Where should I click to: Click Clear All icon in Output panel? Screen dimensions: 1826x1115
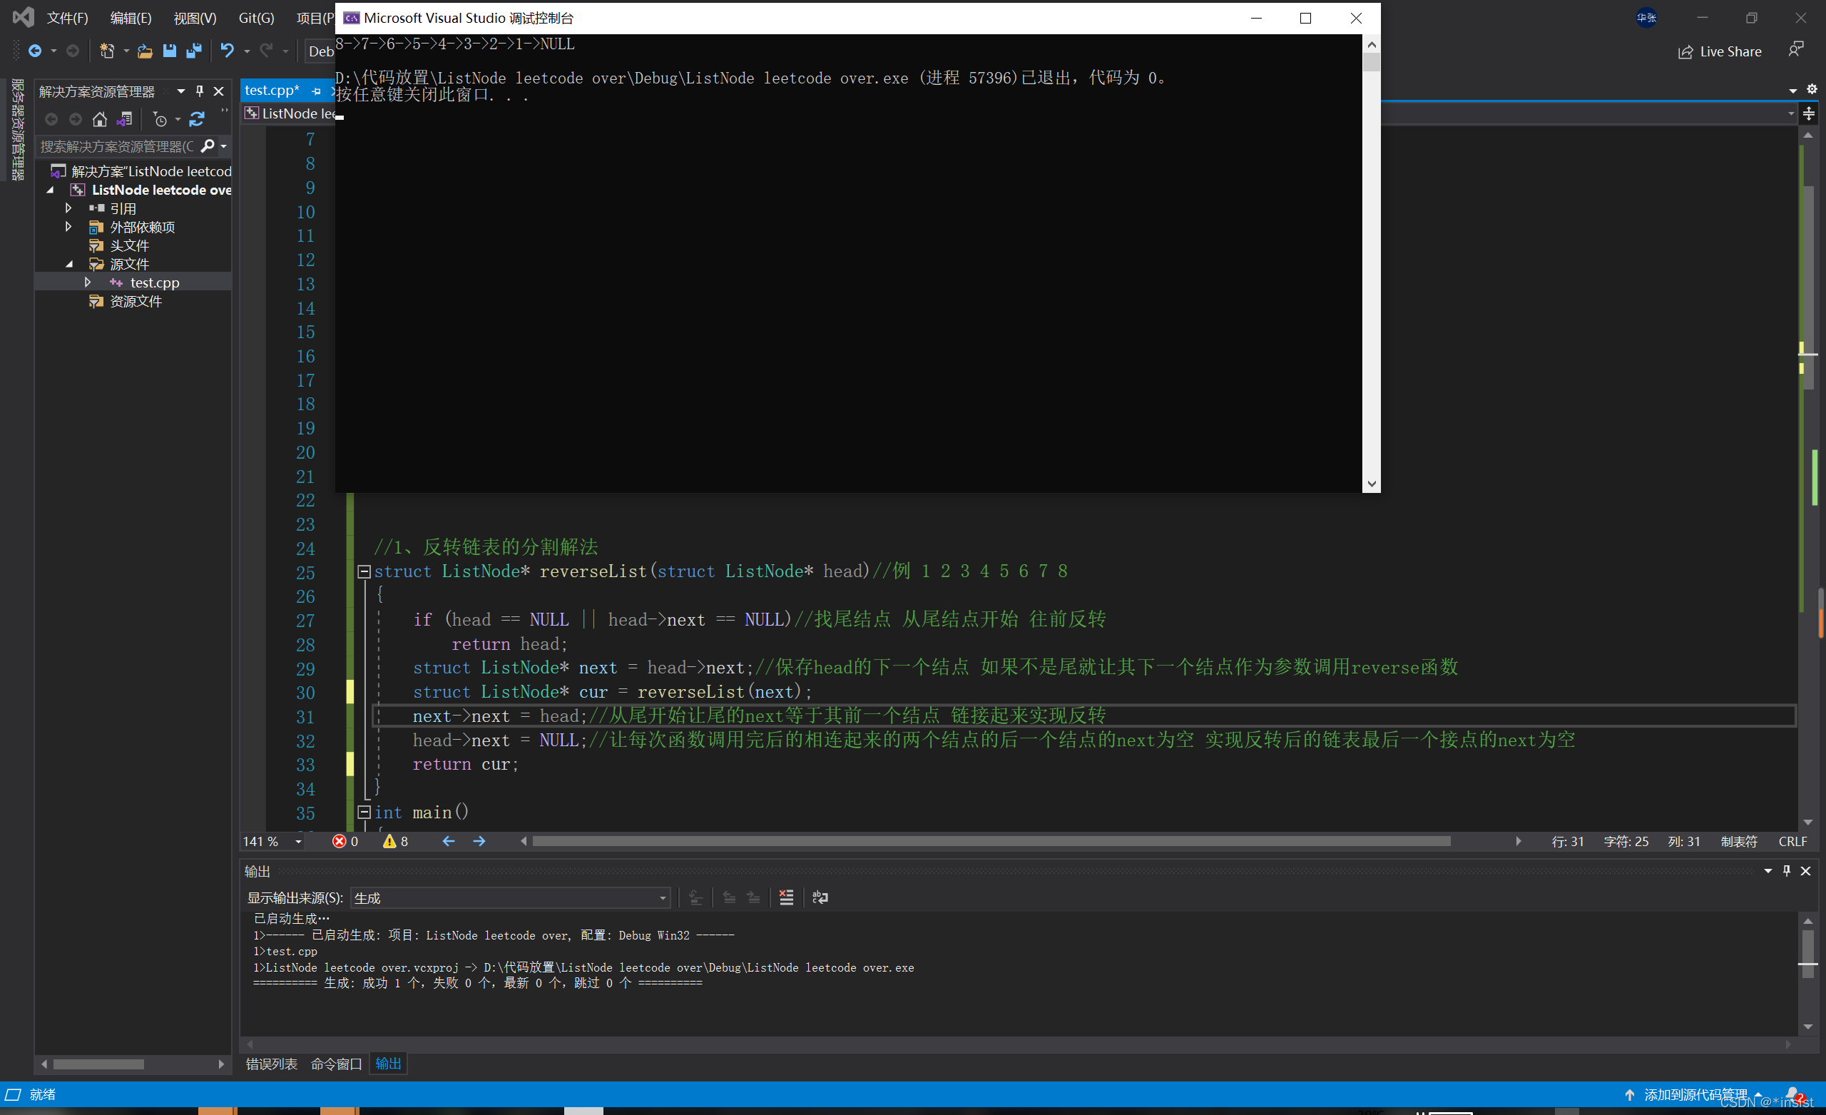pyautogui.click(x=786, y=898)
